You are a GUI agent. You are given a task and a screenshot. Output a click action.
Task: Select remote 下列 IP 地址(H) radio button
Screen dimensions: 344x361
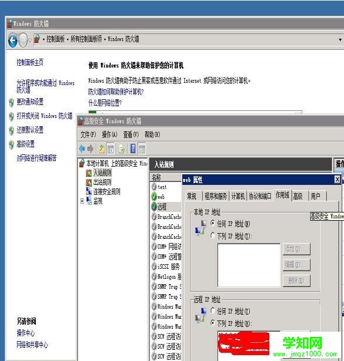pyautogui.click(x=213, y=323)
